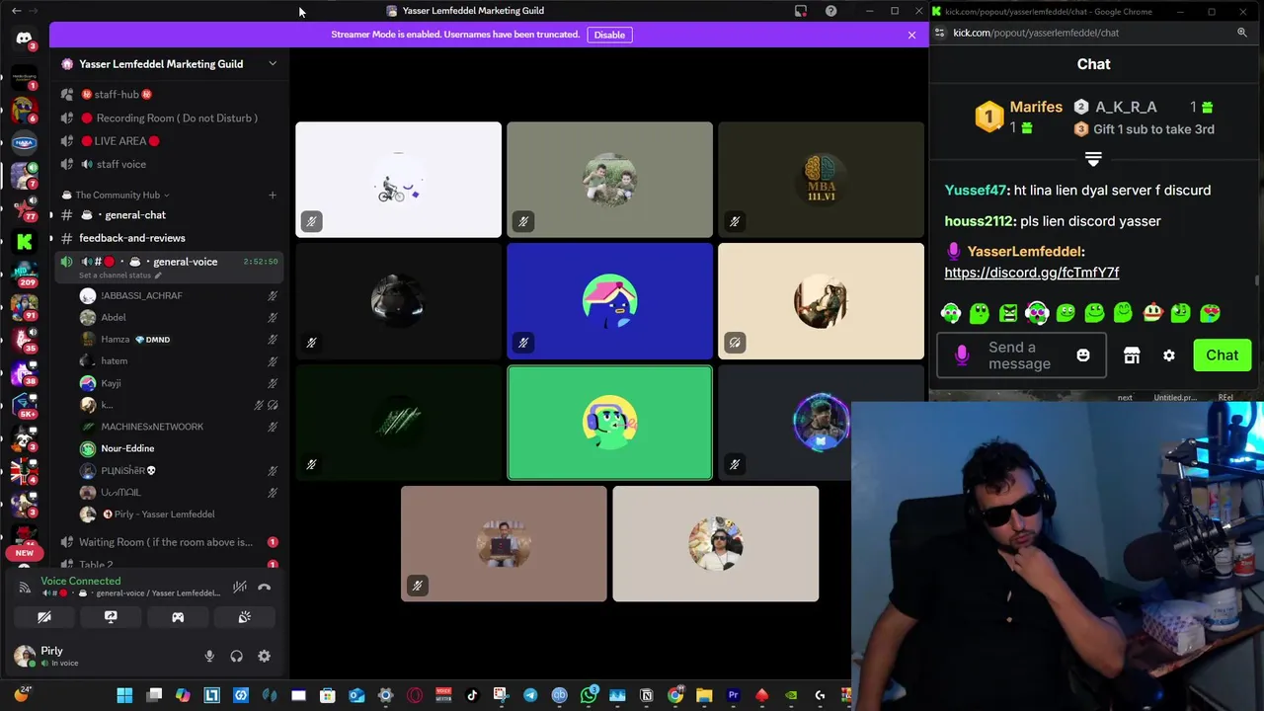
Task: Toggle headphone deafen beside Pirly
Action: click(x=237, y=656)
